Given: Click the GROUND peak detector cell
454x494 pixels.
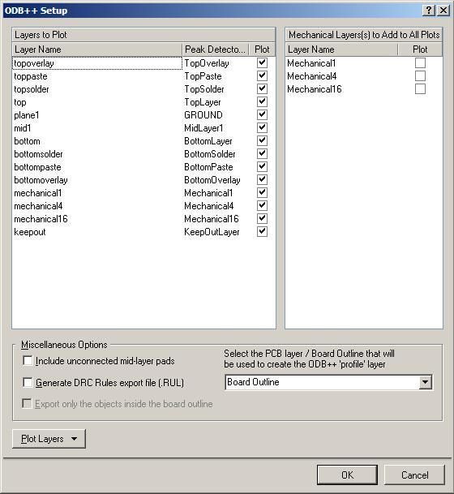Looking at the screenshot, I should click(203, 115).
